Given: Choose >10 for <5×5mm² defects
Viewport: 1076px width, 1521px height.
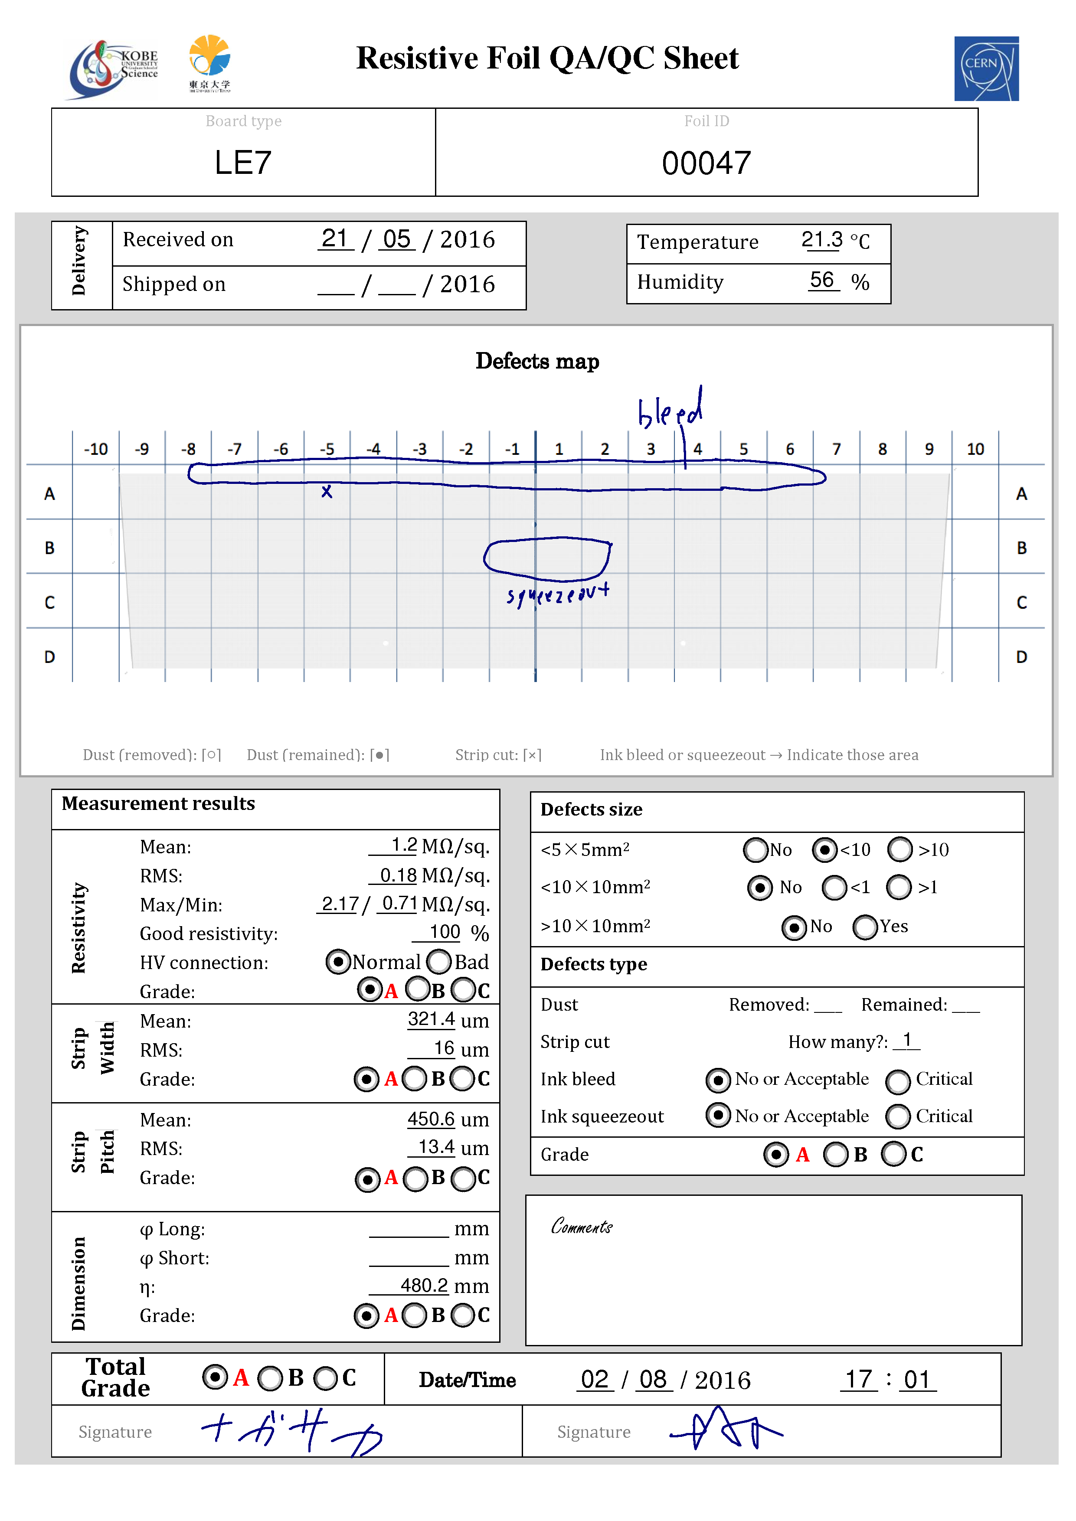Looking at the screenshot, I should click(900, 849).
